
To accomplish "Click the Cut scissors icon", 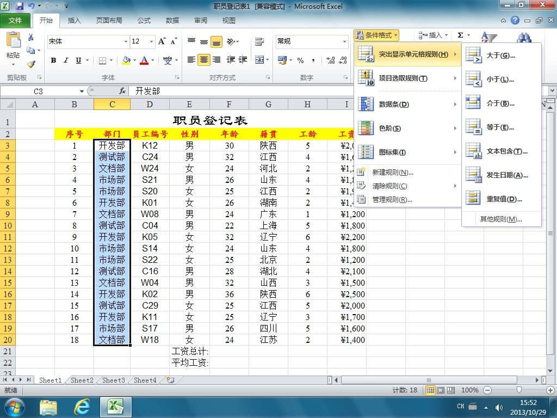I will 31,37.
